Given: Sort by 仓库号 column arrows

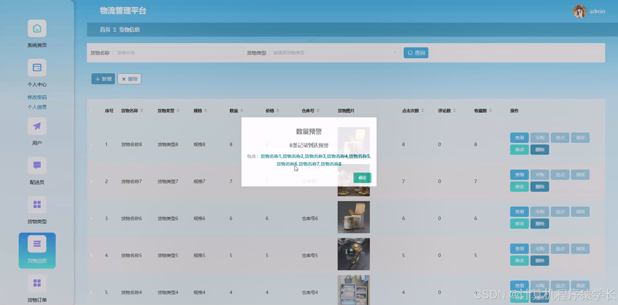Looking at the screenshot, I should tap(318, 111).
